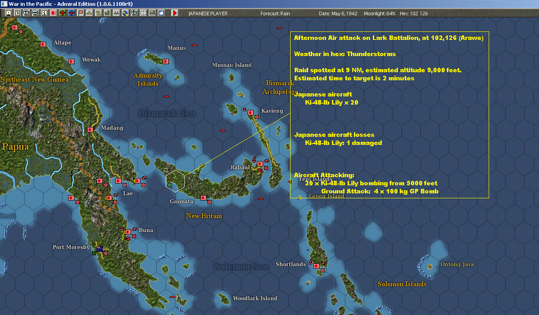
Task: Select the red ship north of Manus
Action: [194, 45]
